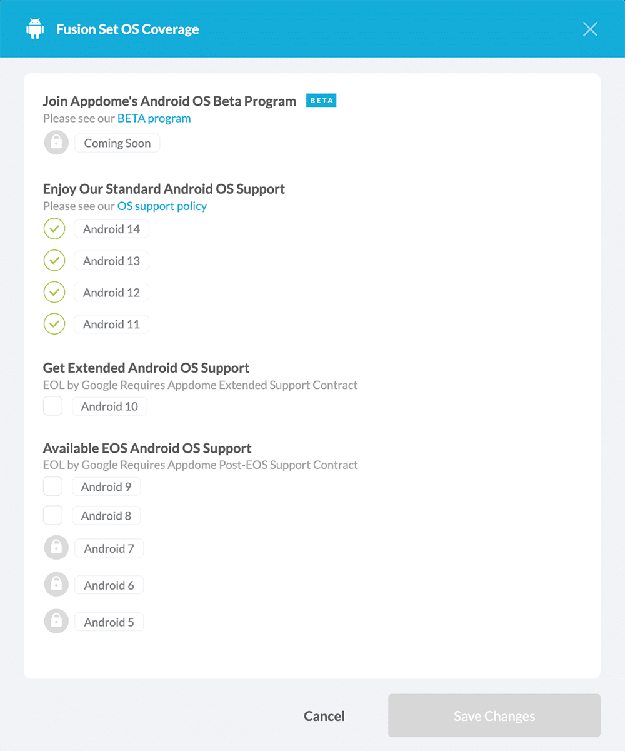Viewport: 625px width, 751px height.
Task: Enable Android 10 extended support
Action: pyautogui.click(x=52, y=406)
